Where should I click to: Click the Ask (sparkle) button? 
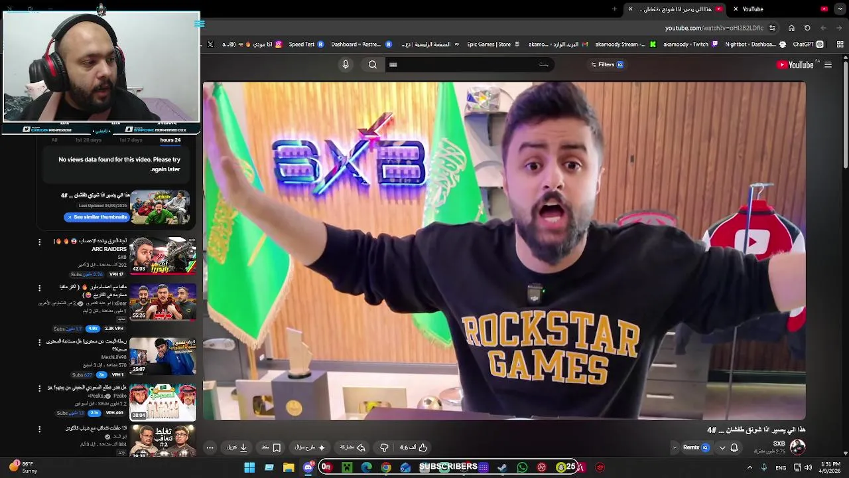tap(310, 447)
